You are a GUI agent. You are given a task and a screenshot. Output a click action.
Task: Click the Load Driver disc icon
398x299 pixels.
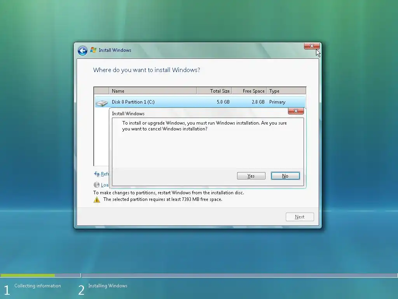tap(96, 185)
